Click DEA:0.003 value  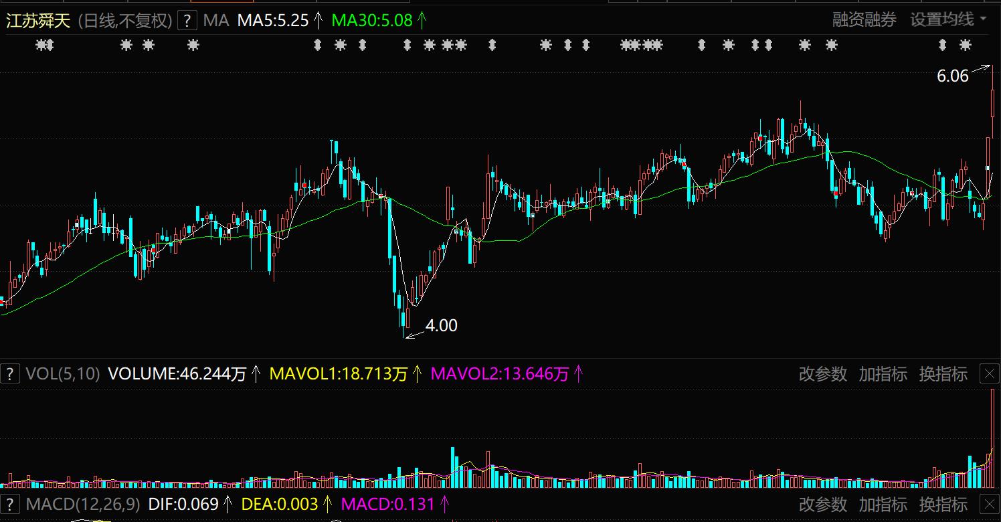coord(279,504)
